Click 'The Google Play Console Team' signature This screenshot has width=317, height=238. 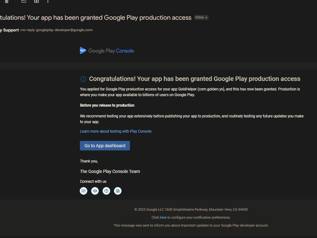[x=110, y=171]
